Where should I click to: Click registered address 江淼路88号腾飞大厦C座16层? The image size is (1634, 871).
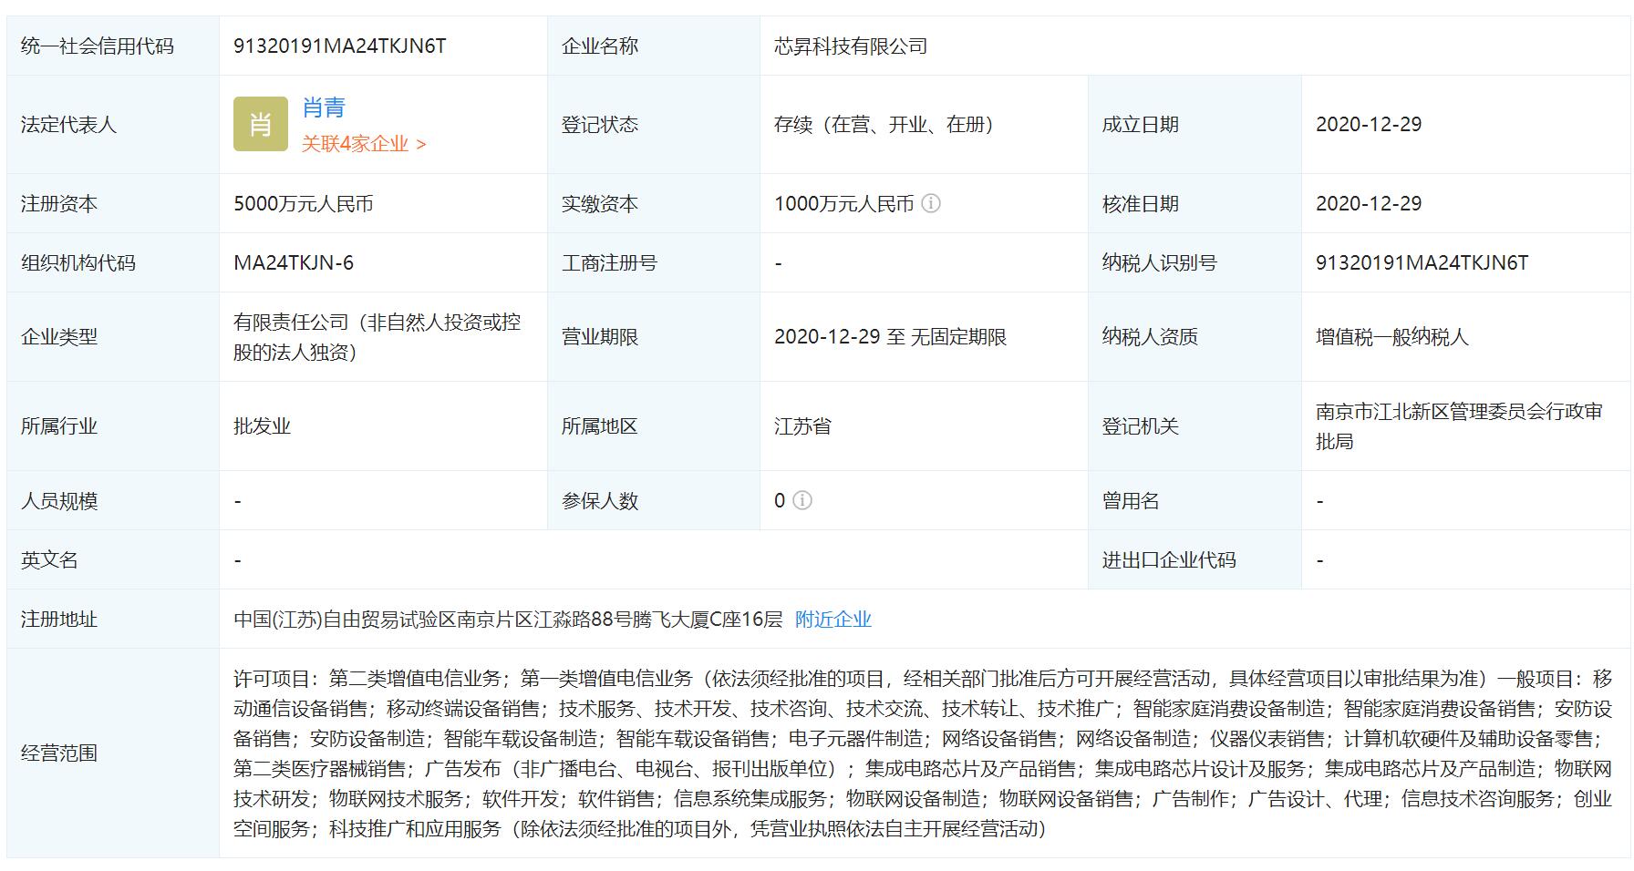pyautogui.click(x=658, y=620)
